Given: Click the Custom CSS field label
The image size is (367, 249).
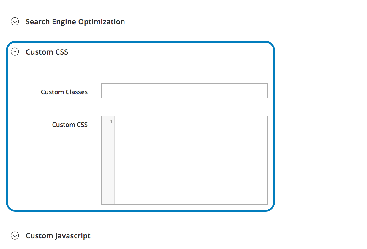Looking at the screenshot, I should click(x=70, y=125).
